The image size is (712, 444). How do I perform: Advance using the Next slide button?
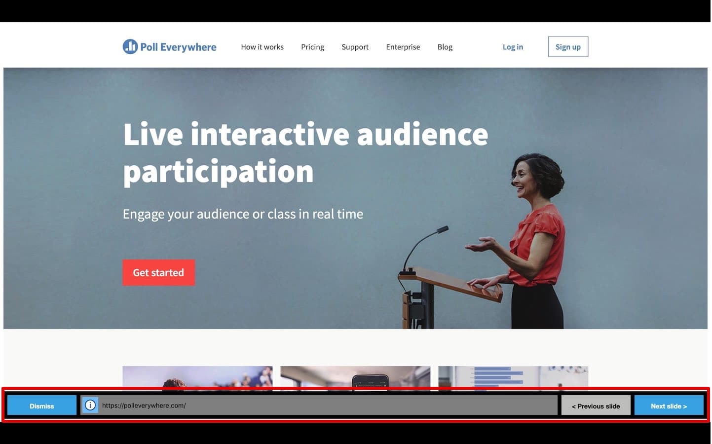(668, 406)
